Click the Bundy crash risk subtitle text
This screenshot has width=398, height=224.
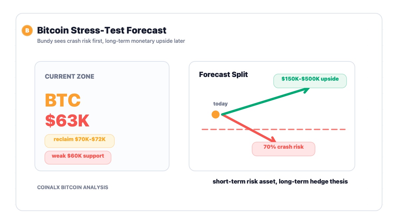click(x=111, y=41)
